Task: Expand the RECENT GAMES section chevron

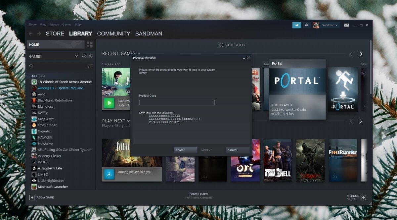Action: tap(139, 54)
